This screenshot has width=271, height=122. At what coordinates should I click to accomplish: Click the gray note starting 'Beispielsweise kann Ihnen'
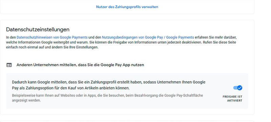(107, 98)
